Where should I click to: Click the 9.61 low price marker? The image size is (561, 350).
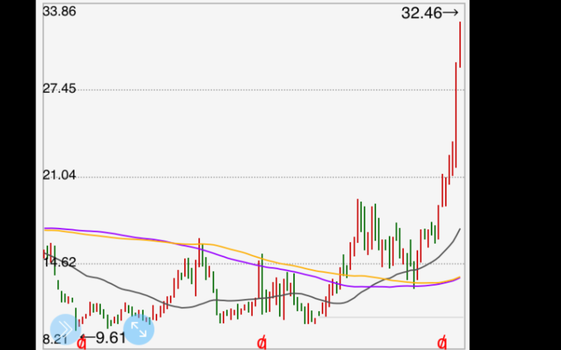[x=103, y=338]
